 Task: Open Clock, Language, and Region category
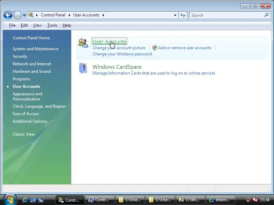[39, 106]
